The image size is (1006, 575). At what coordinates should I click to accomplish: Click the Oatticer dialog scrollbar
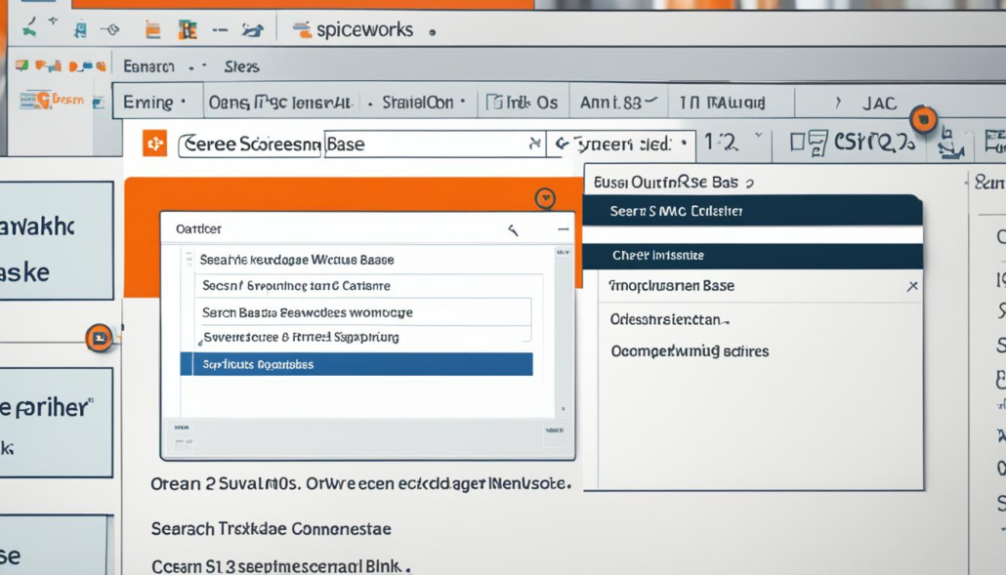pos(563,331)
